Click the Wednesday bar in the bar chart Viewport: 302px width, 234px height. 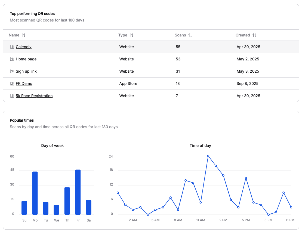[56, 210]
